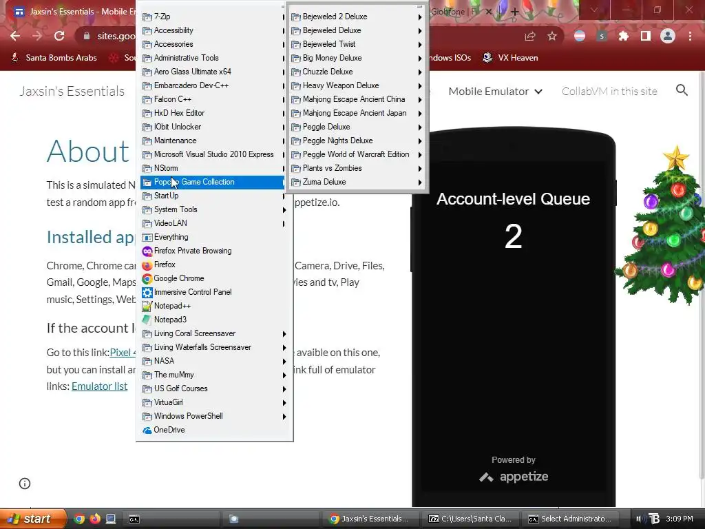This screenshot has height=529, width=705.
Task: Click the page info circle icon
Action: coord(25,484)
